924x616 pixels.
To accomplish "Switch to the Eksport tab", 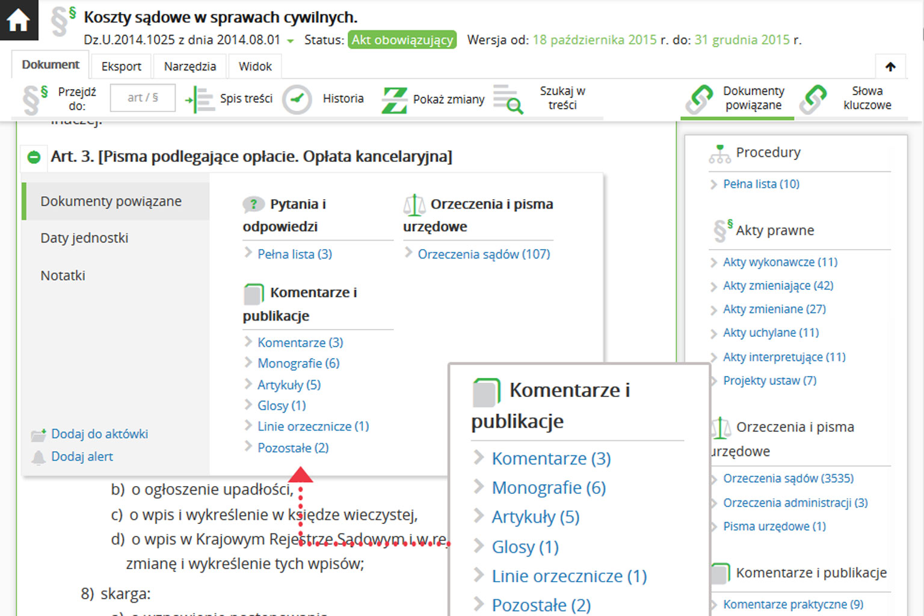I will [x=121, y=66].
